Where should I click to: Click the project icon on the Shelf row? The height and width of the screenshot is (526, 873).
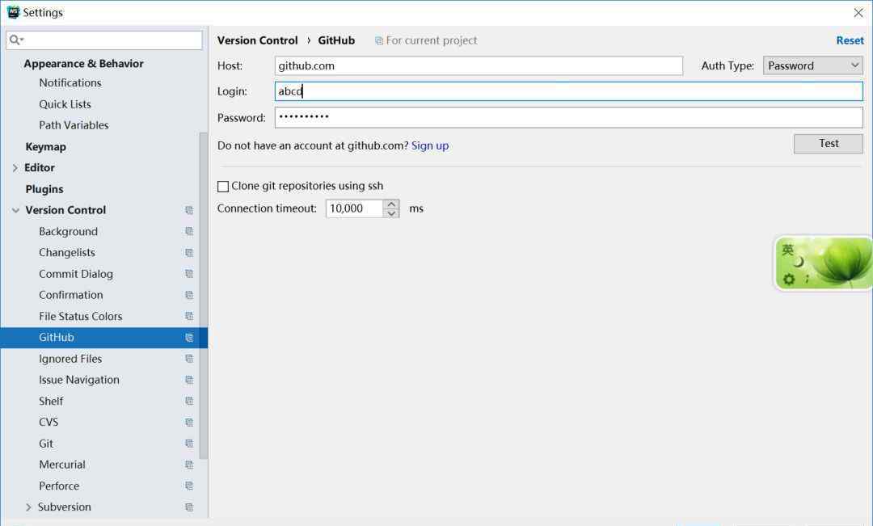pyautogui.click(x=189, y=402)
